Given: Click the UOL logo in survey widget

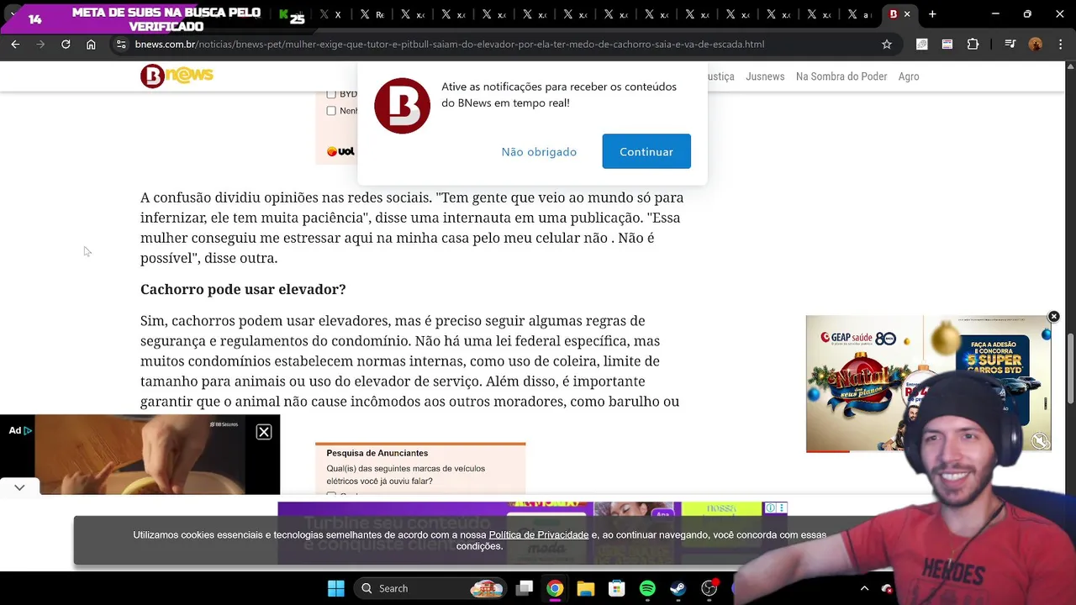Looking at the screenshot, I should point(340,151).
